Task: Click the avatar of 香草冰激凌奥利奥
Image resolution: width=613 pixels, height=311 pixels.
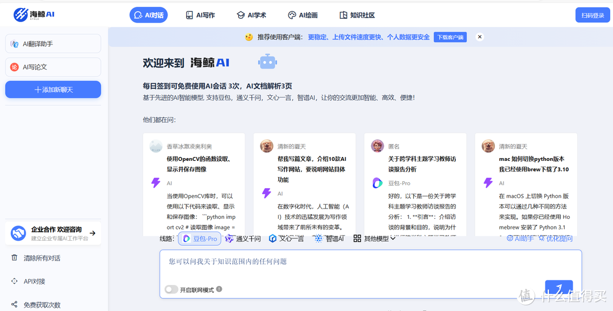Action: 156,146
